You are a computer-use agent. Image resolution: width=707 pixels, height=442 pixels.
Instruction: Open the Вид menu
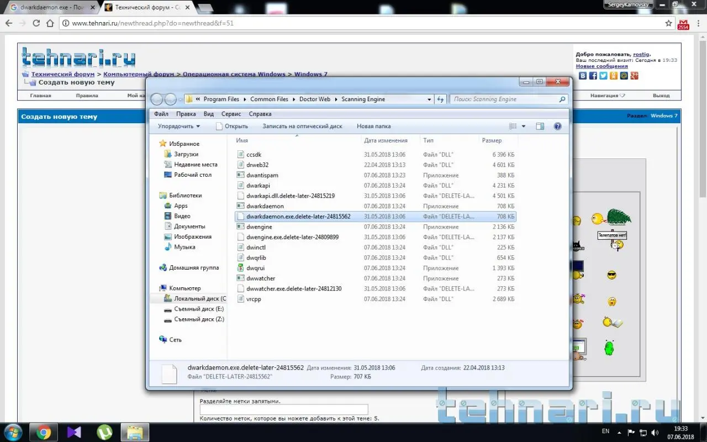[209, 114]
